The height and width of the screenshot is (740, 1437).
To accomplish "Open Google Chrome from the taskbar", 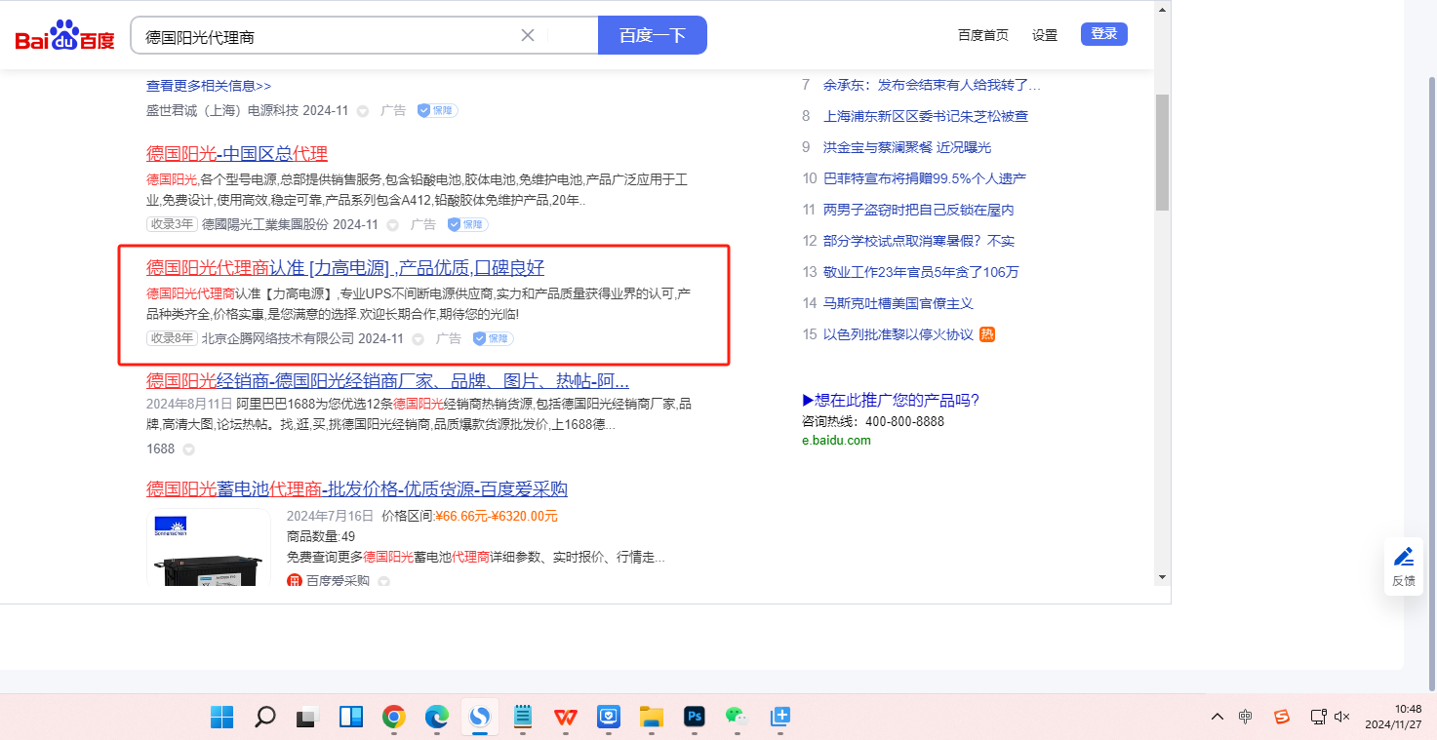I will point(394,718).
